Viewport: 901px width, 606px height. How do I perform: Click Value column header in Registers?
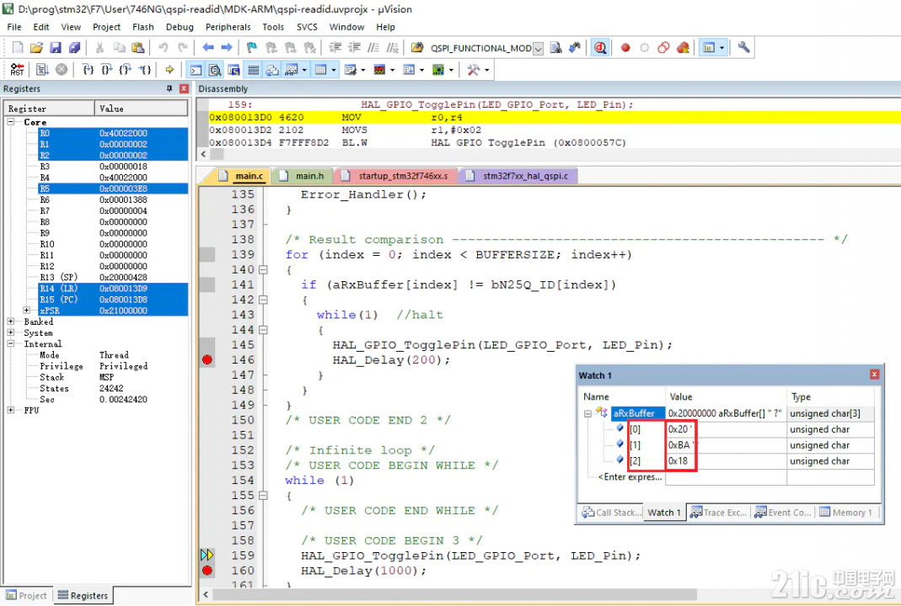(x=142, y=109)
